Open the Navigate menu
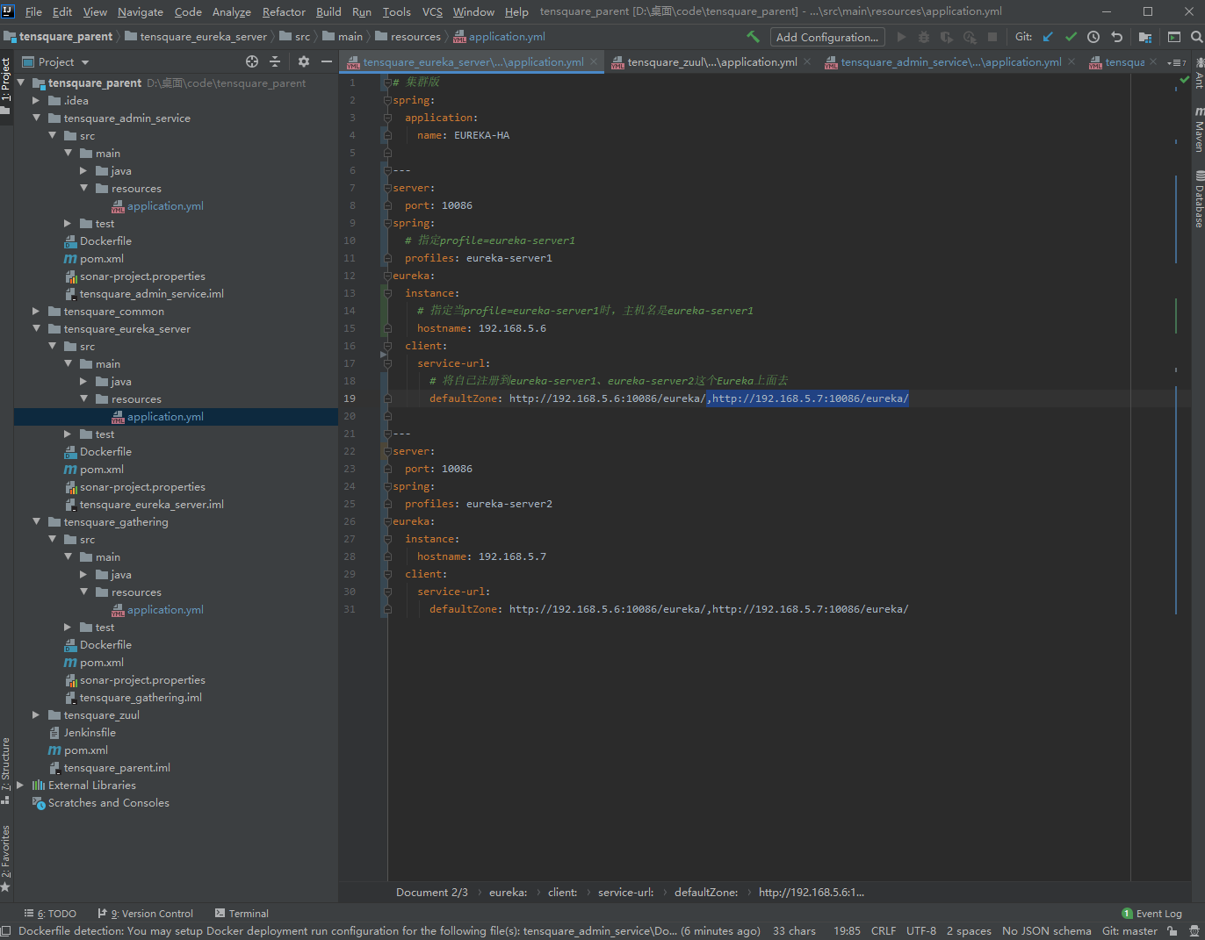 (x=141, y=11)
